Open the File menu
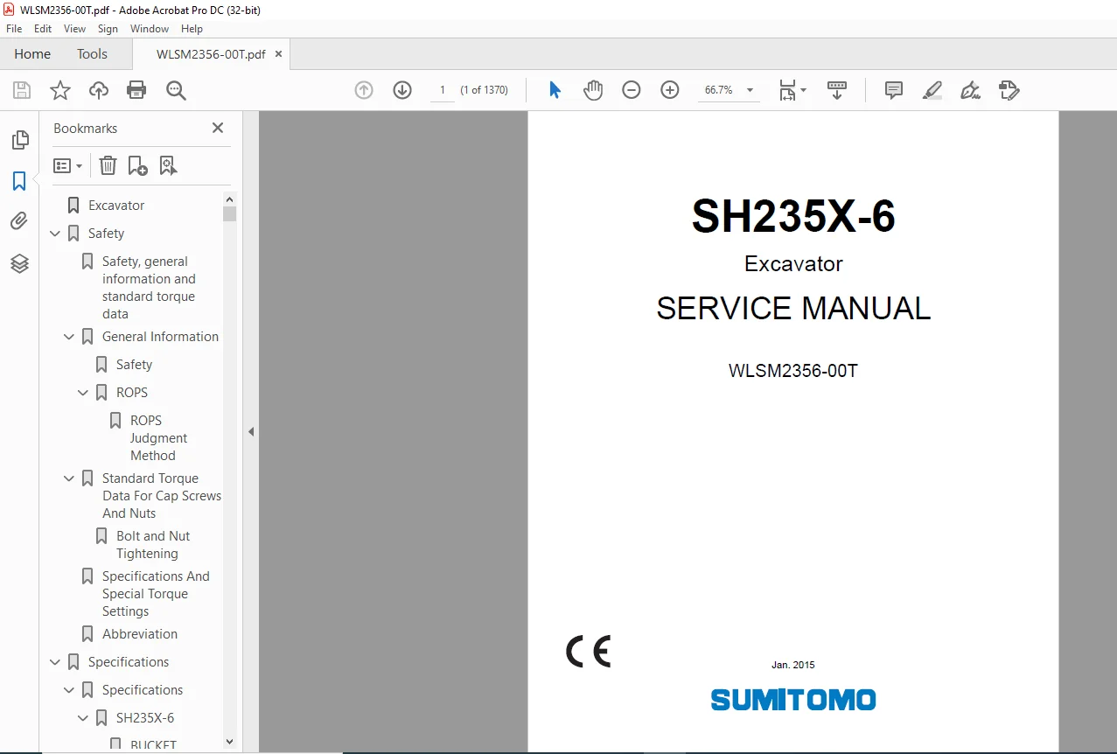The image size is (1117, 754). tap(14, 29)
